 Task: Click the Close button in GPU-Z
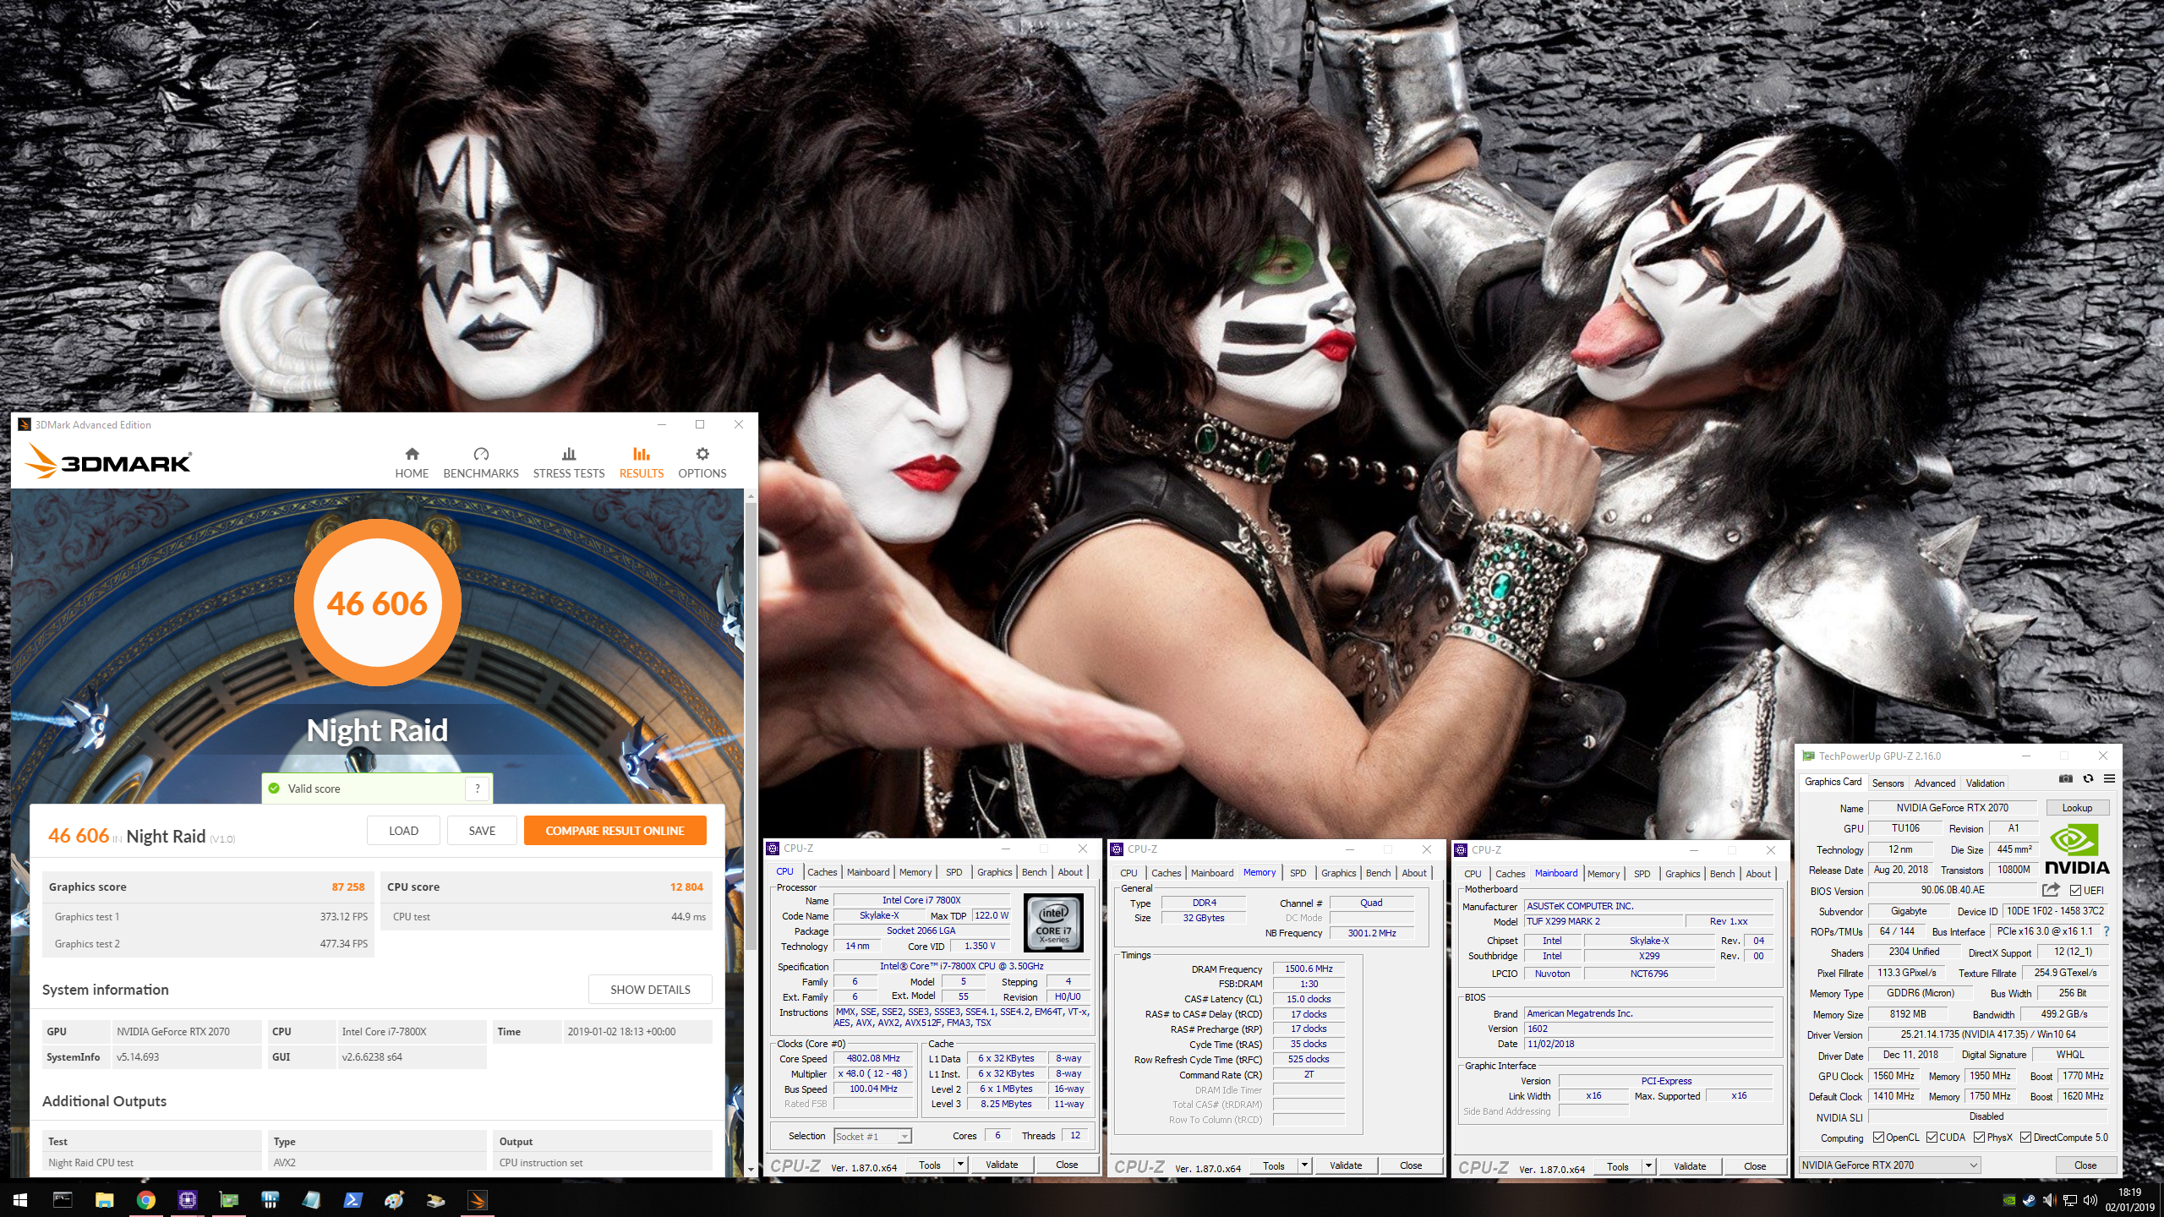2085,1165
